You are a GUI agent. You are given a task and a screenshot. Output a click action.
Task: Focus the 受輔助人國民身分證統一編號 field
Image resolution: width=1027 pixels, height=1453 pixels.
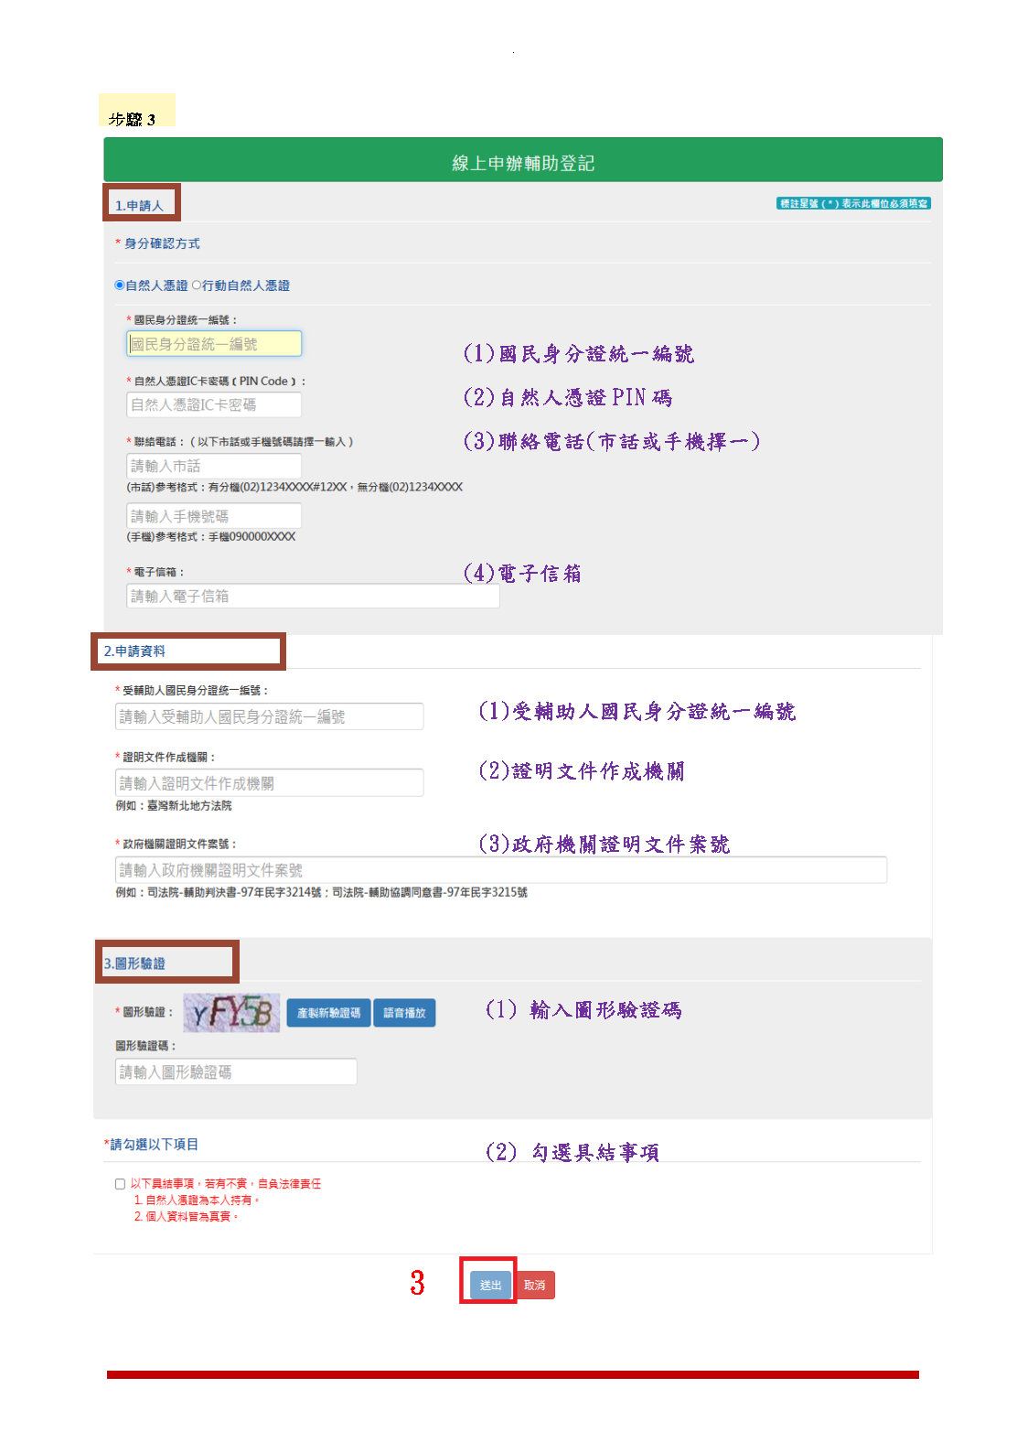[270, 716]
